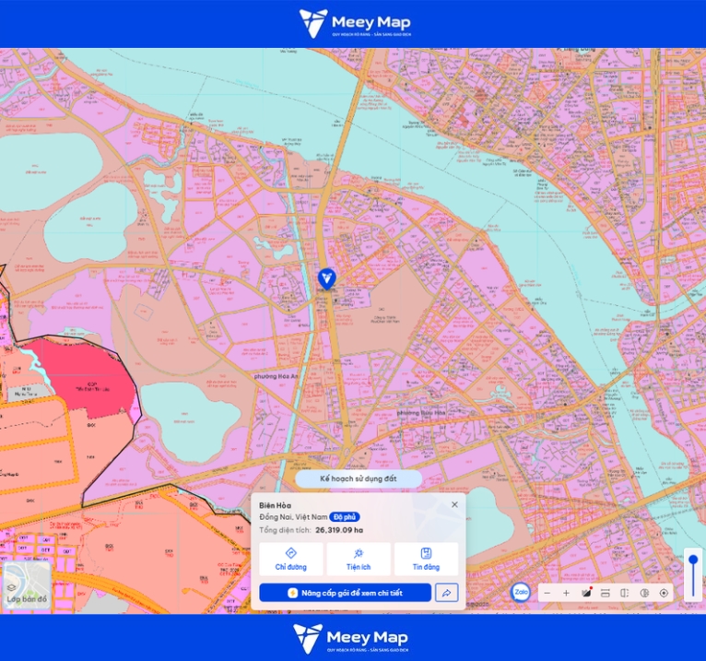Toggle the split-view compare icon
The height and width of the screenshot is (661, 706).
click(x=625, y=593)
